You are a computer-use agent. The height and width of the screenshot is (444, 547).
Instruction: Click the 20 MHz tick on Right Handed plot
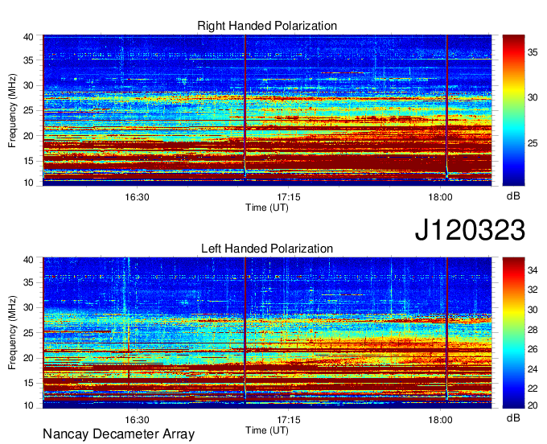(x=28, y=136)
